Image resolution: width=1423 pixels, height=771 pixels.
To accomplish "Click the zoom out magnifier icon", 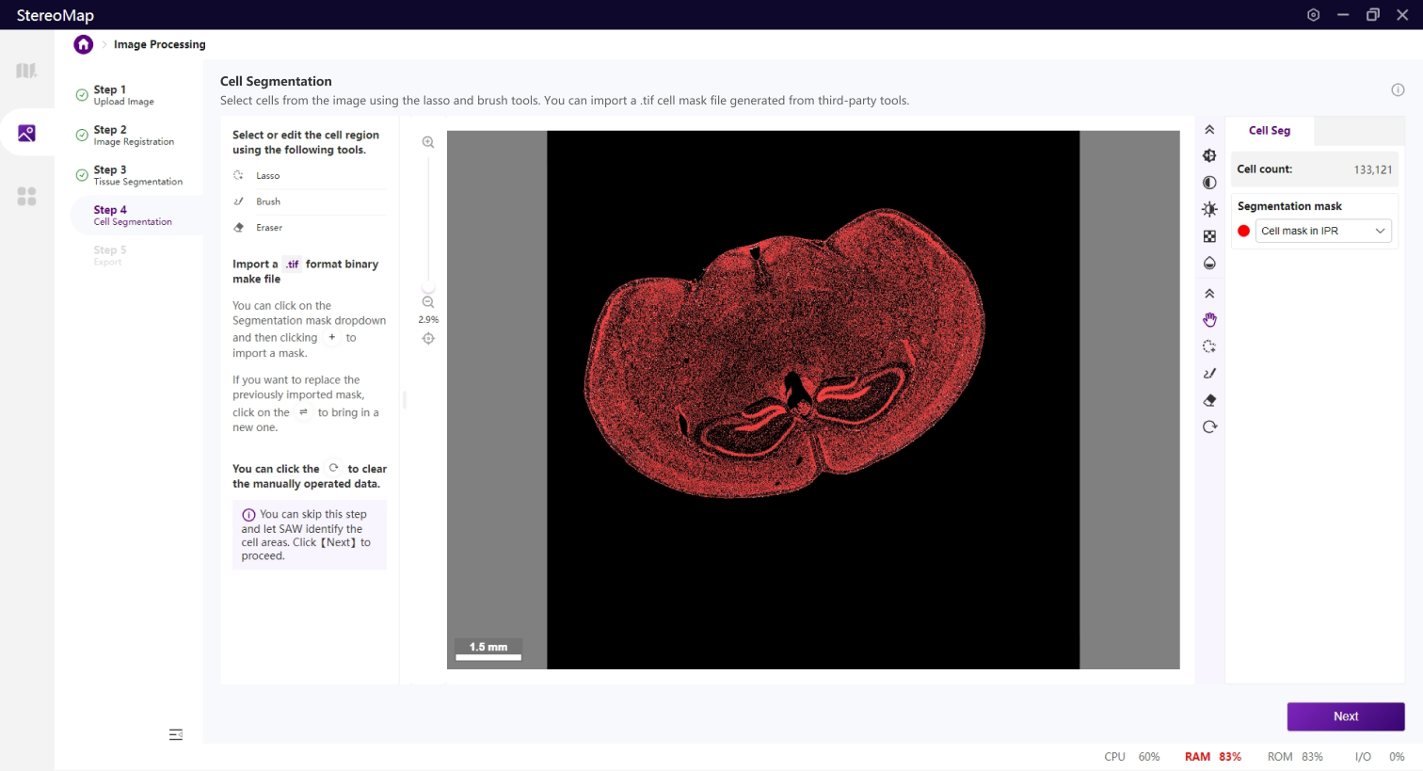I will 428,302.
